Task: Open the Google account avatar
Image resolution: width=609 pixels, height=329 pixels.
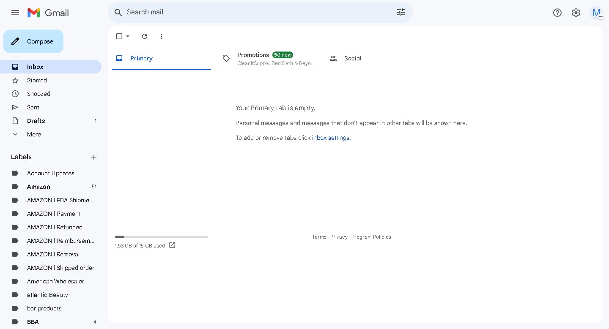Action: pyautogui.click(x=596, y=13)
